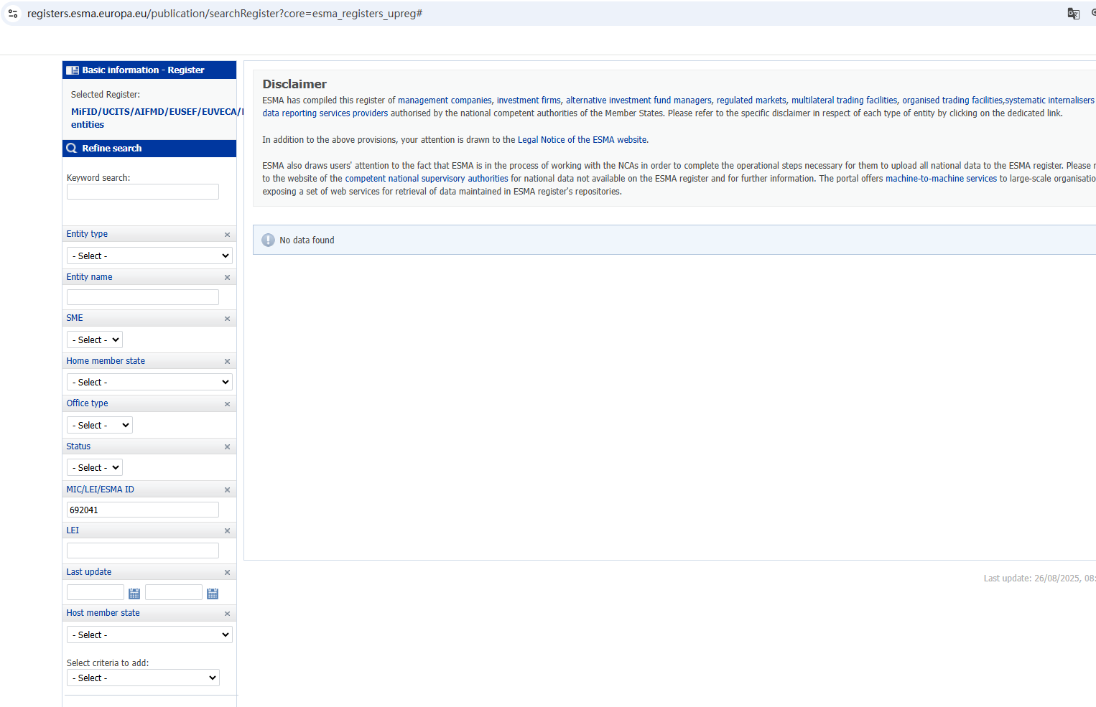
Task: Remove the SME filter with its x icon
Action: tap(227, 319)
